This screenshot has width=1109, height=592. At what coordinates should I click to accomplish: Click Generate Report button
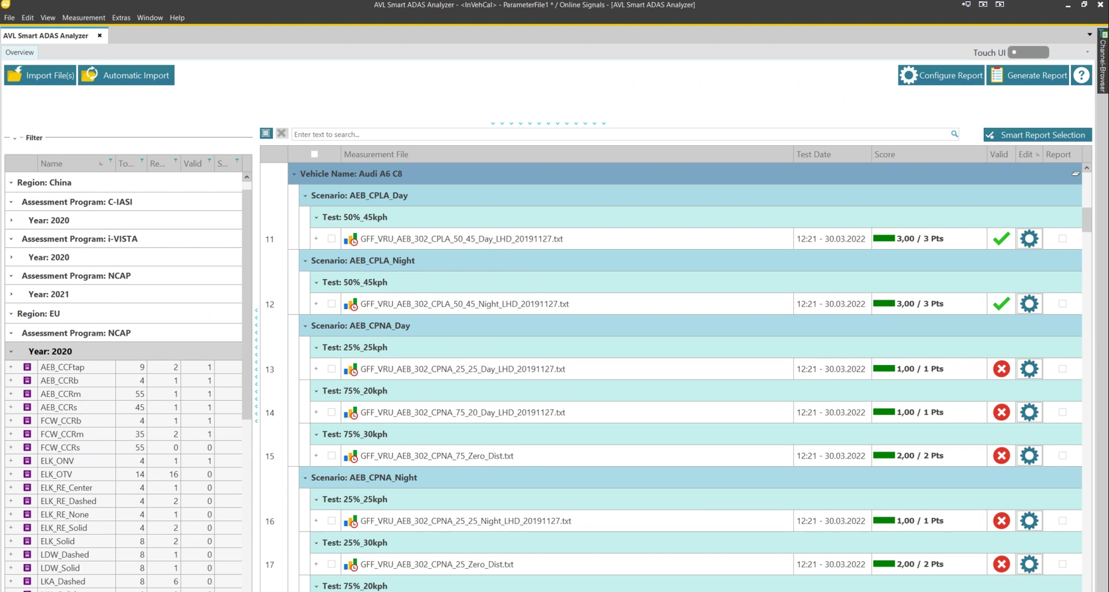[1028, 75]
